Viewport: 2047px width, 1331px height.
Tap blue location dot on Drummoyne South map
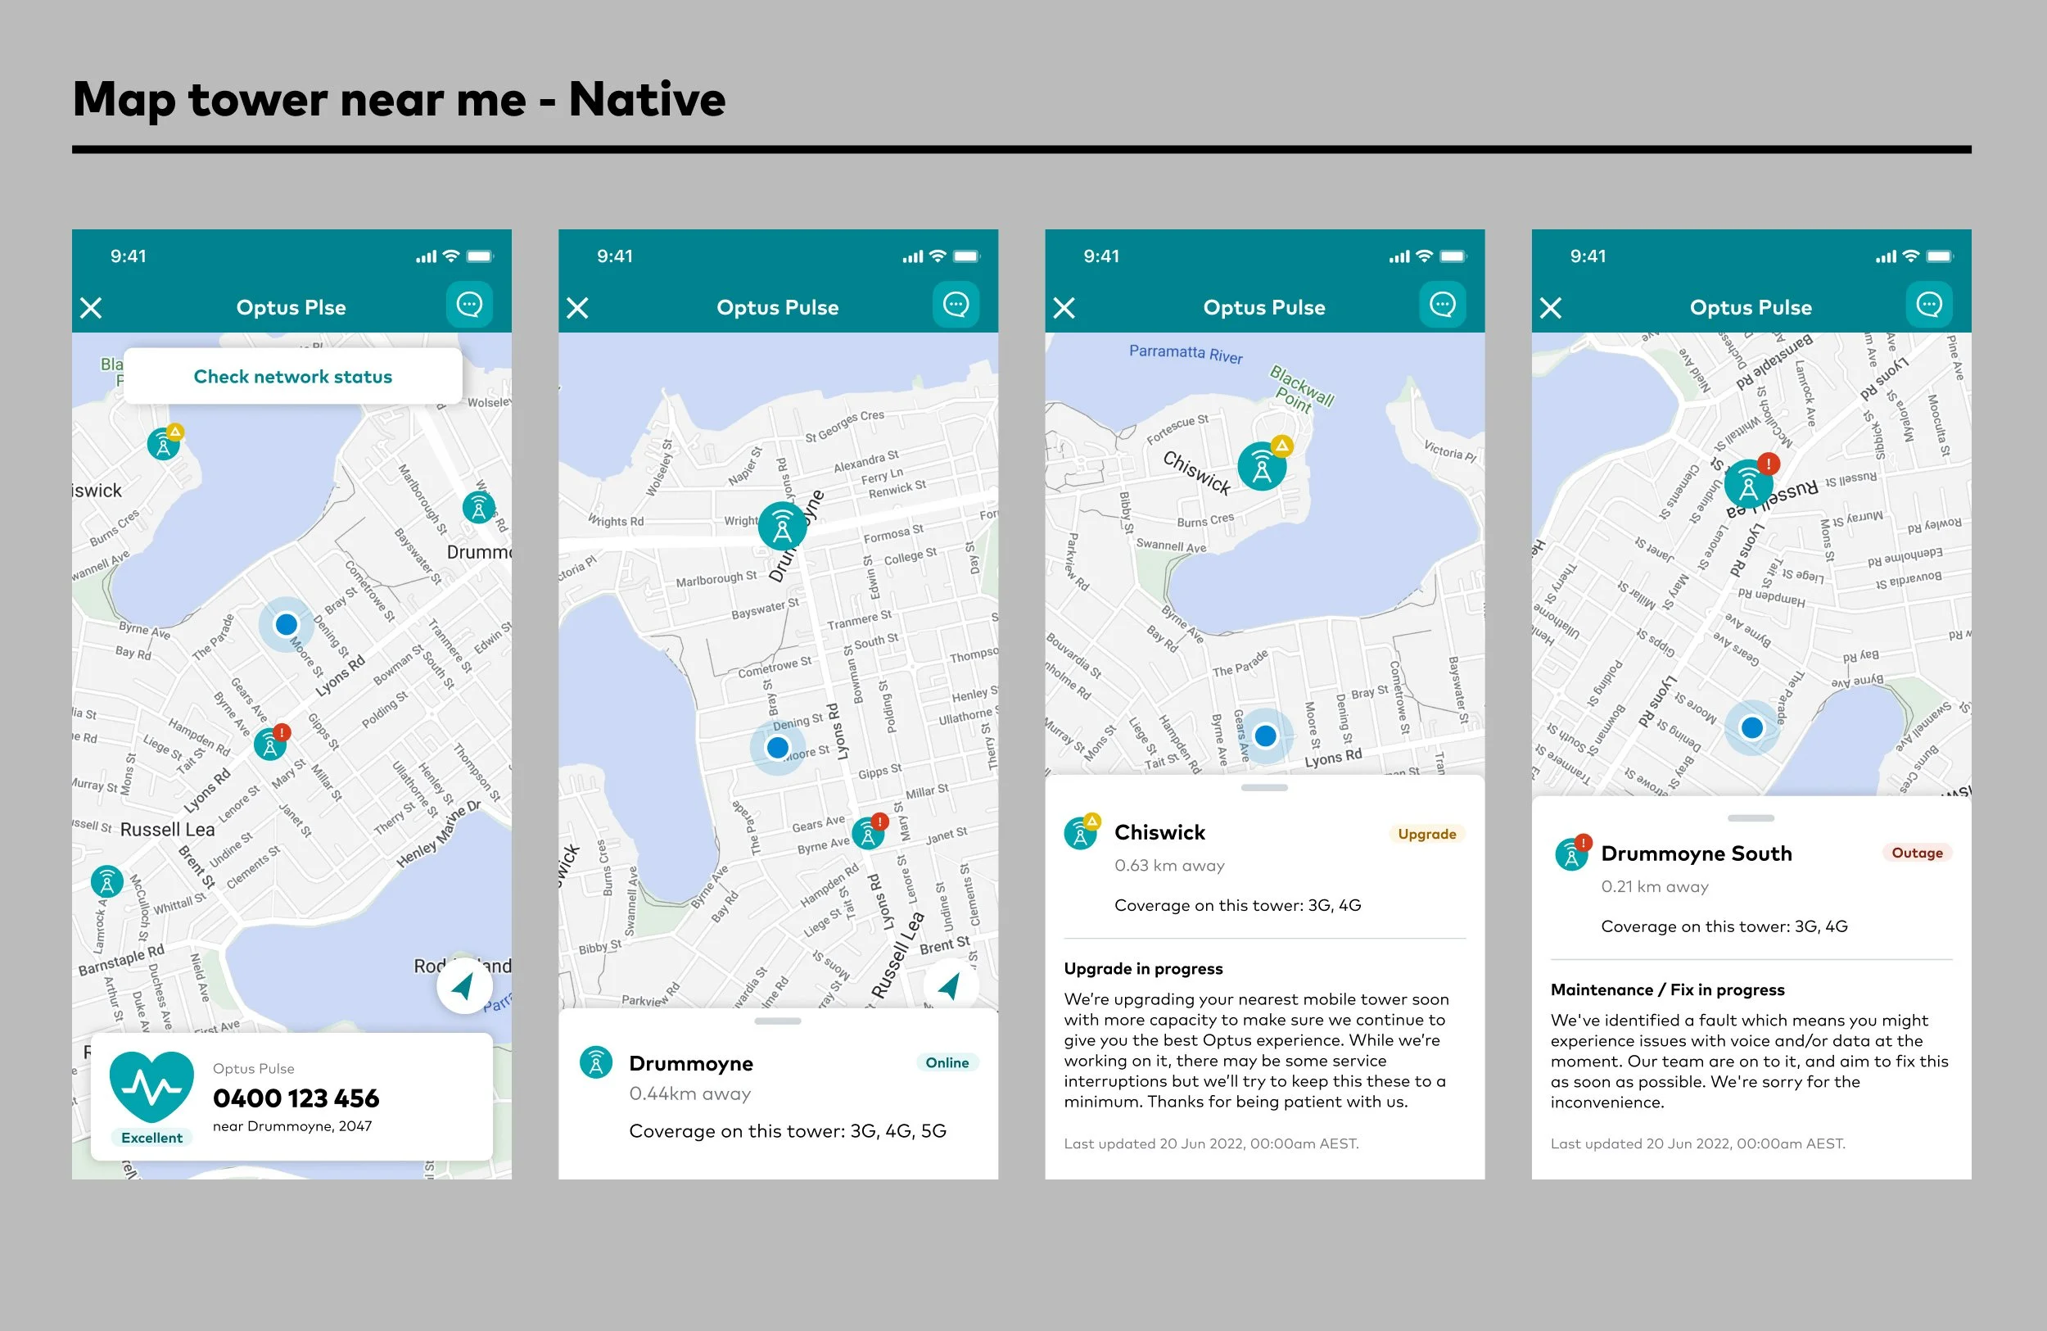(x=1752, y=728)
